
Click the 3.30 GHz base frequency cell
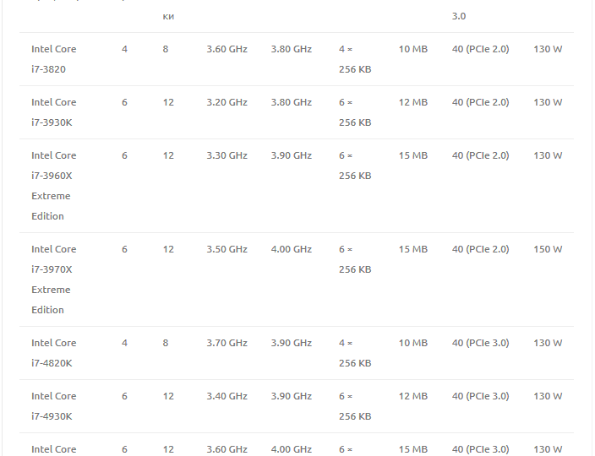pos(227,155)
